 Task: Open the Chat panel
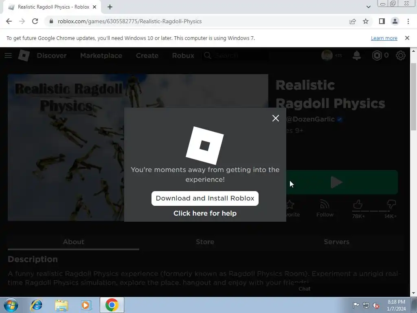click(x=304, y=289)
